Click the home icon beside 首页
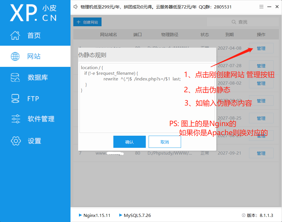The image size is (282, 222). (15, 35)
